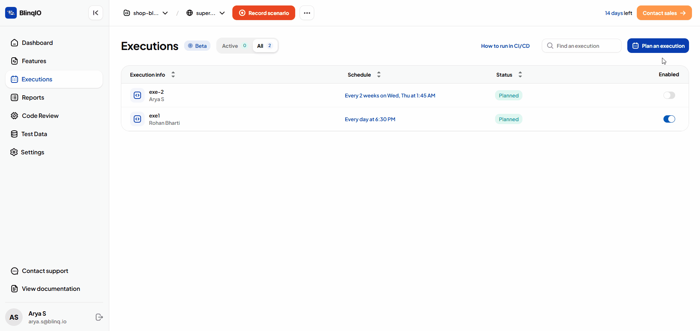The width and height of the screenshot is (700, 331).
Task: Open the Dashboard page
Action: click(37, 43)
